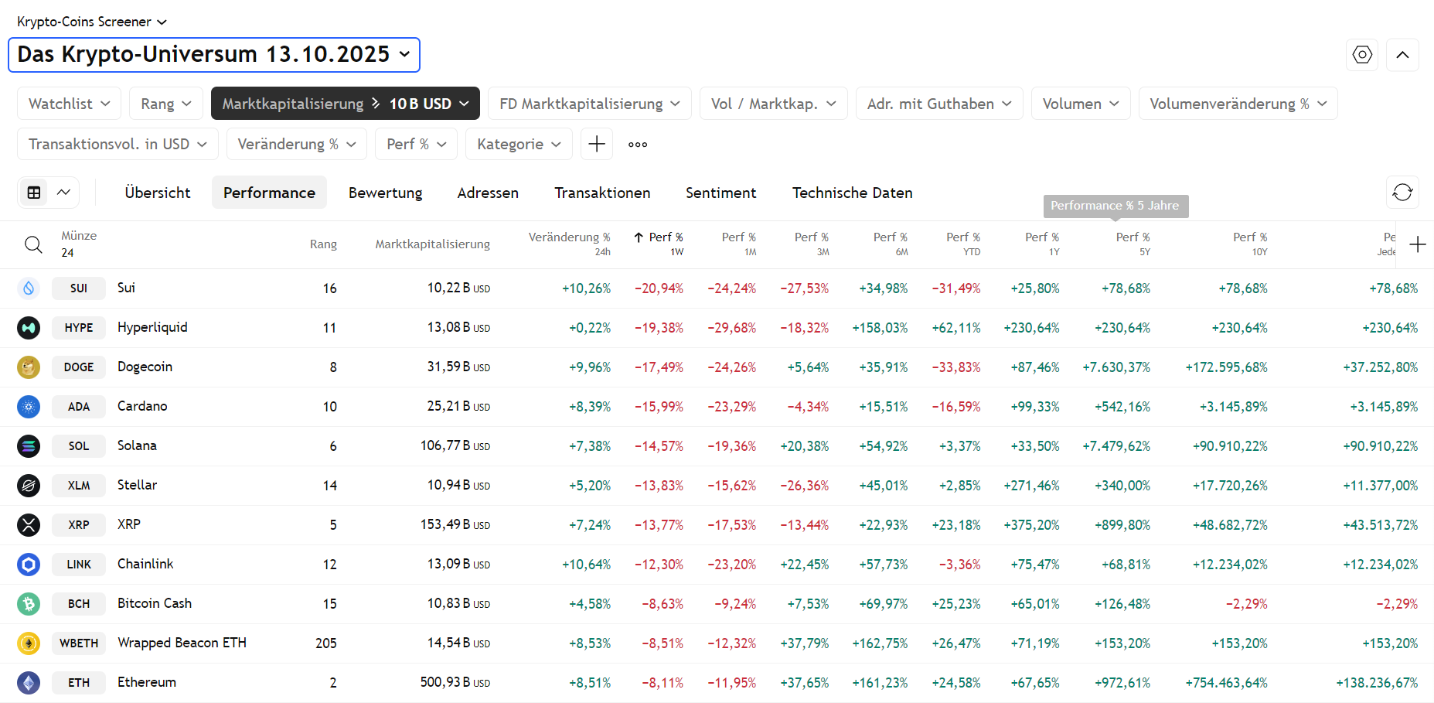Open the Hyperliquid coin link
Screen dimensions: 1434x703
pos(152,327)
